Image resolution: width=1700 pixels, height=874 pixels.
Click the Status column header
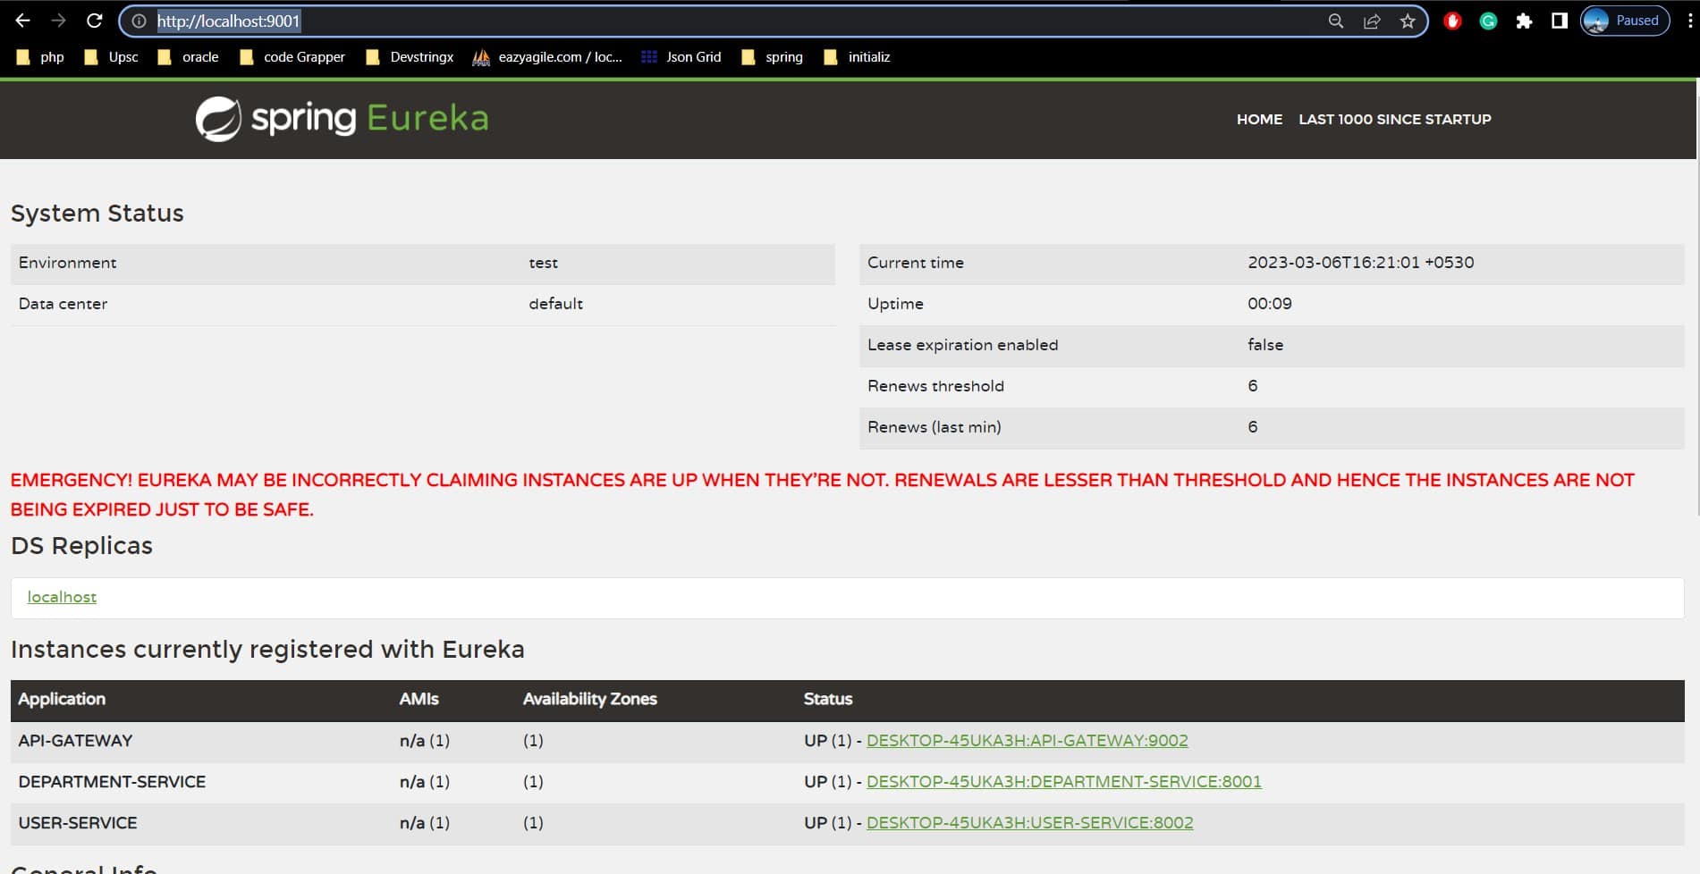pos(828,699)
